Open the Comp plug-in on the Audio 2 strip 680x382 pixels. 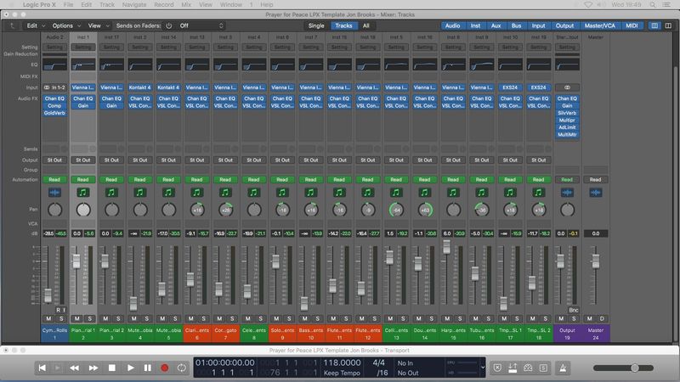tap(54, 105)
